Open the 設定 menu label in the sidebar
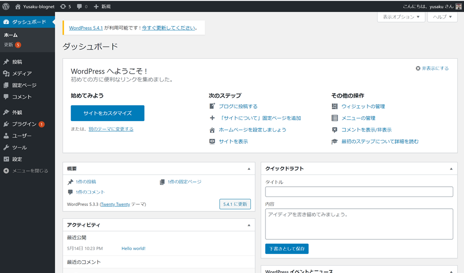Image resolution: width=464 pixels, height=273 pixels. pos(17,159)
